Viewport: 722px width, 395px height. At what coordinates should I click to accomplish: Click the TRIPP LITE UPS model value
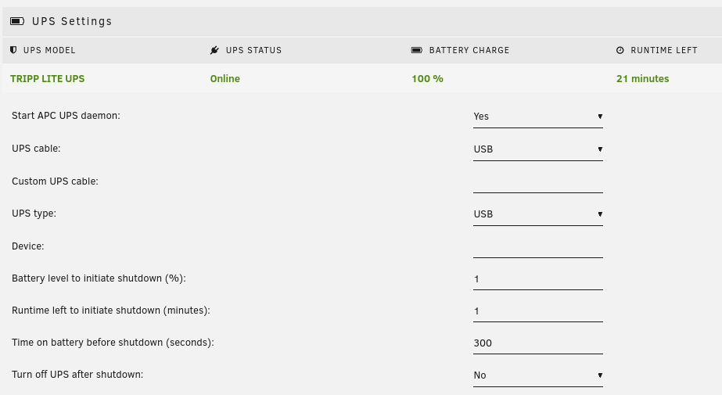click(x=48, y=79)
